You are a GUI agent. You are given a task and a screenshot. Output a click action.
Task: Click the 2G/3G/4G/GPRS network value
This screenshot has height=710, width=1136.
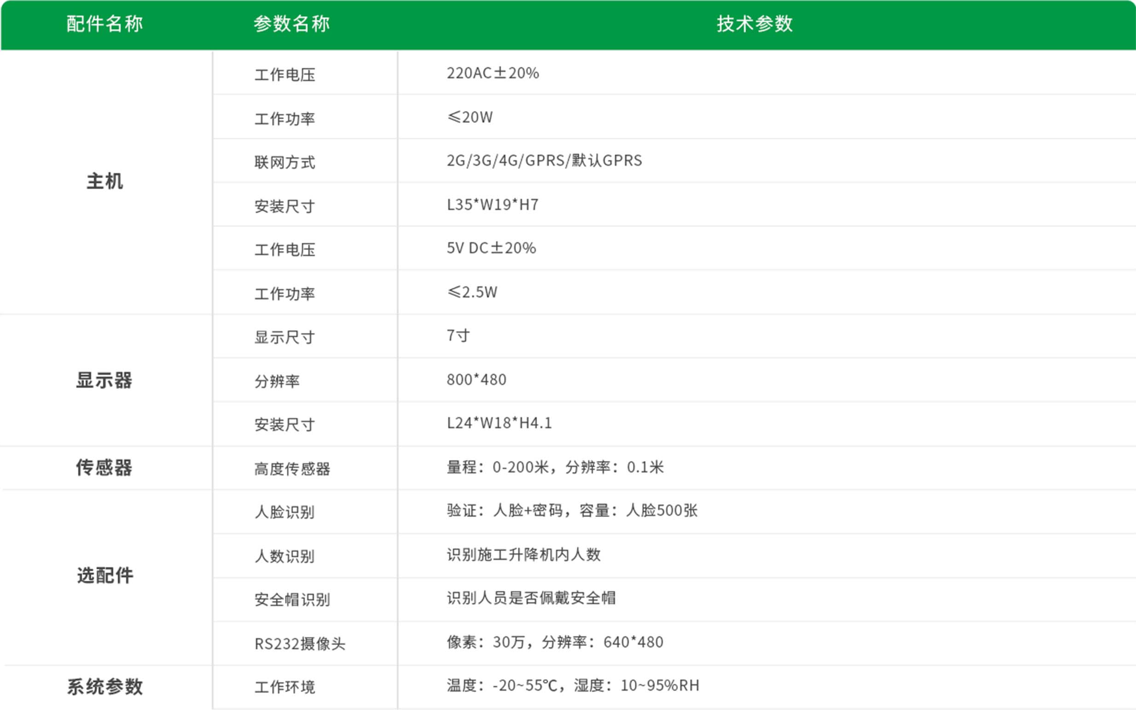pyautogui.click(x=544, y=161)
